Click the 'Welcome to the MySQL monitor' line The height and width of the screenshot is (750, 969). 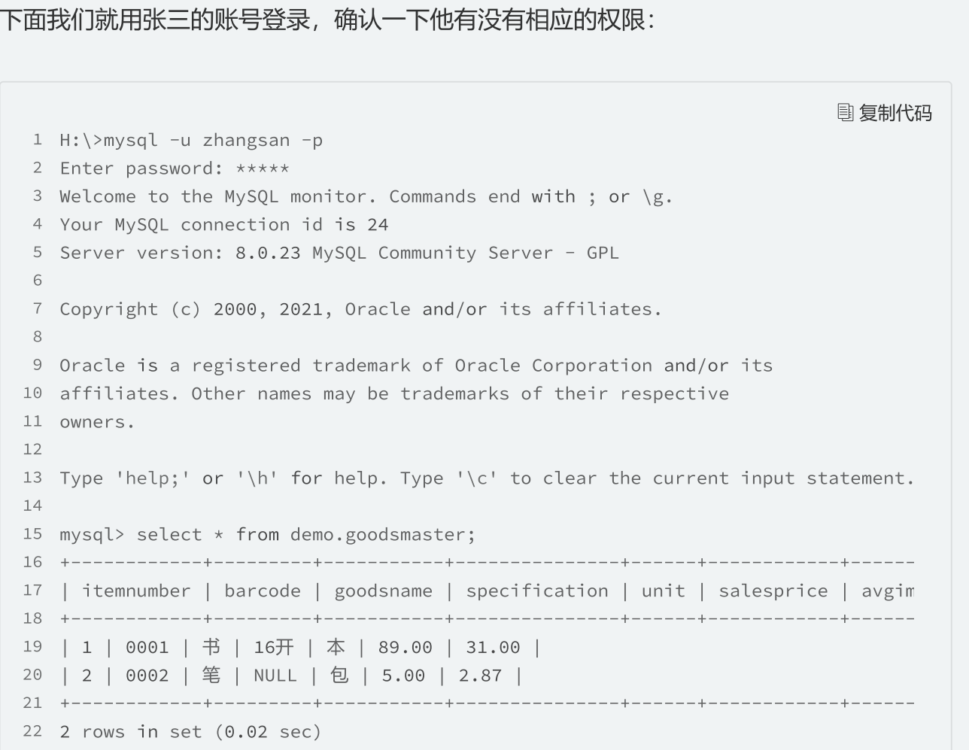click(366, 197)
